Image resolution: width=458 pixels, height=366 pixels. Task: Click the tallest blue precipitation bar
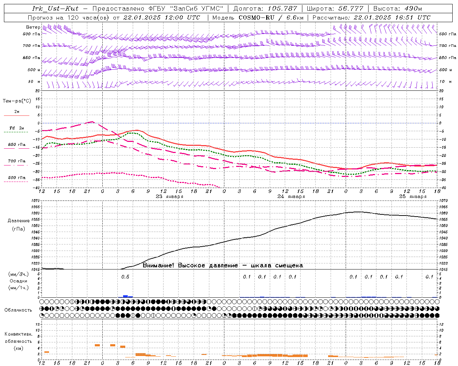click(125, 296)
